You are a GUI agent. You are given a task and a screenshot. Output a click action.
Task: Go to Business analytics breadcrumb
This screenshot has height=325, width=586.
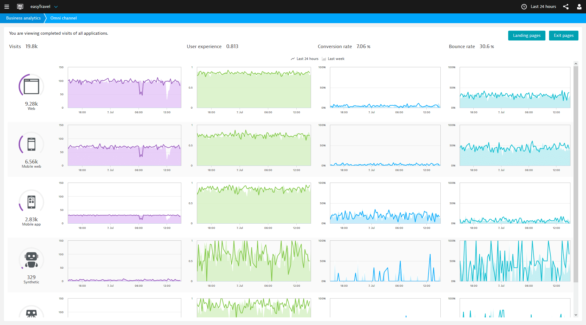coord(24,18)
